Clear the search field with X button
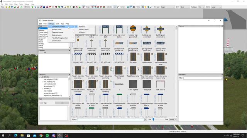247x138 pixels. 146,120
